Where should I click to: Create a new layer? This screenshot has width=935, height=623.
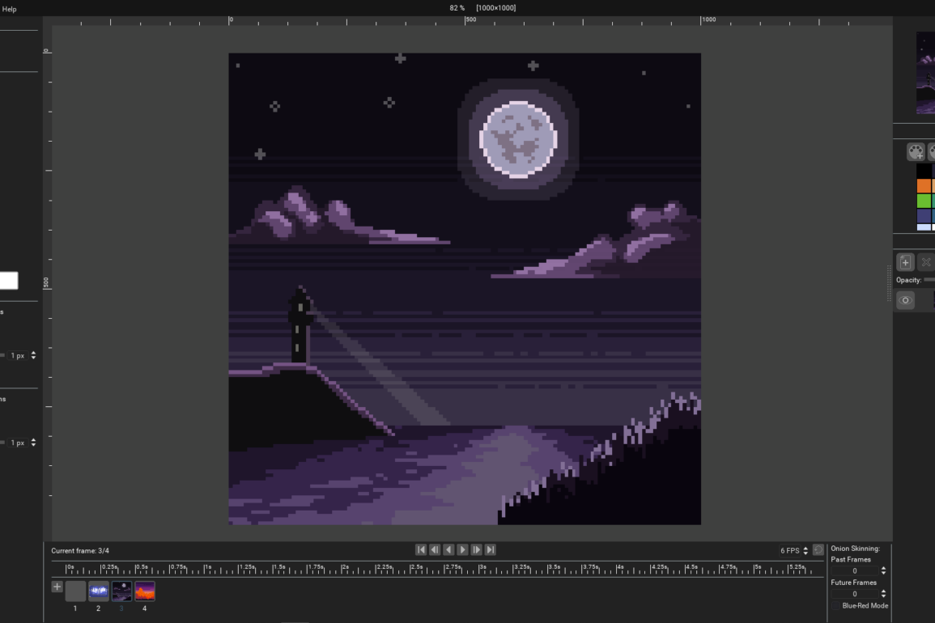tap(905, 262)
